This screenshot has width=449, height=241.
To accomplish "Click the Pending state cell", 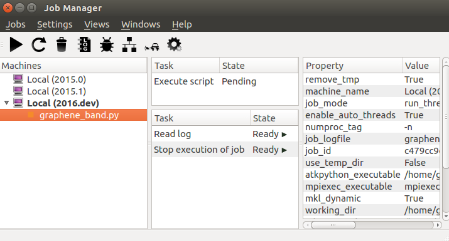I will coord(239,81).
